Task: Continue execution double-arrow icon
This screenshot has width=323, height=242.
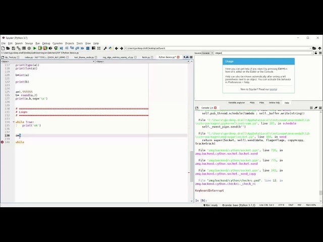Action: point(82,48)
